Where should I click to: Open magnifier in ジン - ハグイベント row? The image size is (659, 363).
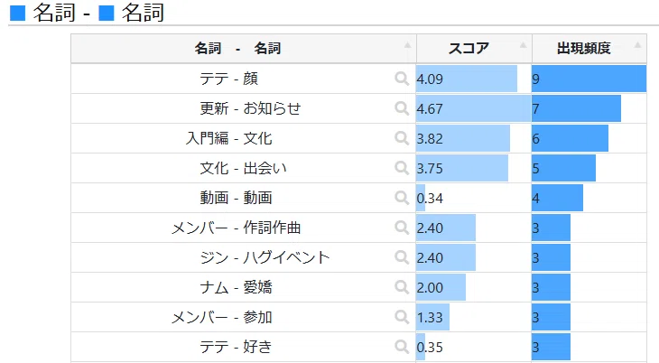pyautogui.click(x=402, y=257)
